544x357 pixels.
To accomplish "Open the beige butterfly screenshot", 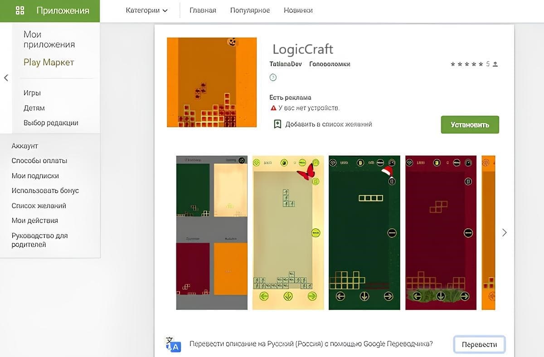I will pos(288,233).
